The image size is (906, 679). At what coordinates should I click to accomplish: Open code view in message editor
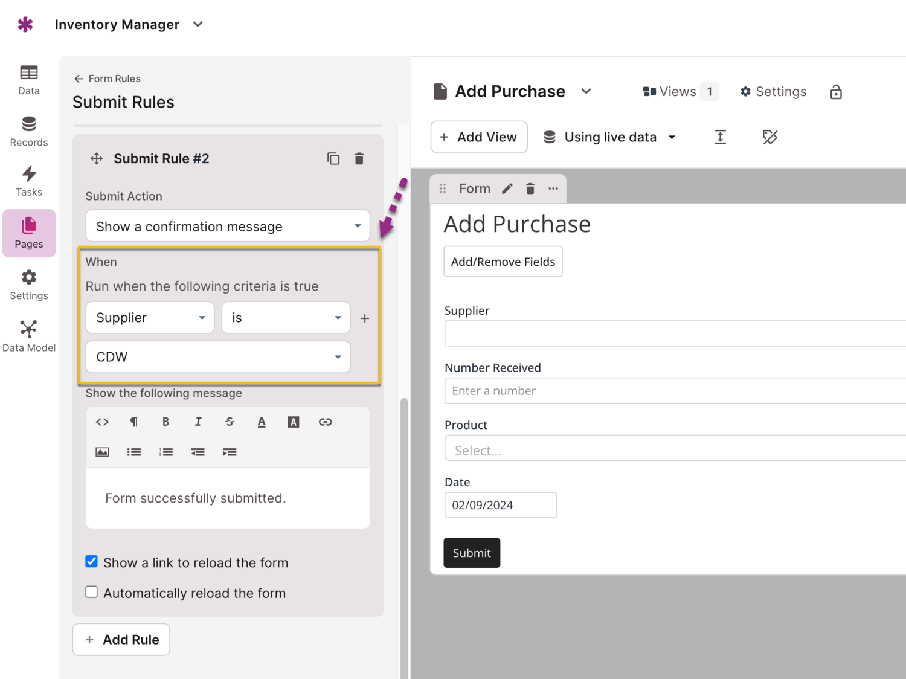point(102,422)
